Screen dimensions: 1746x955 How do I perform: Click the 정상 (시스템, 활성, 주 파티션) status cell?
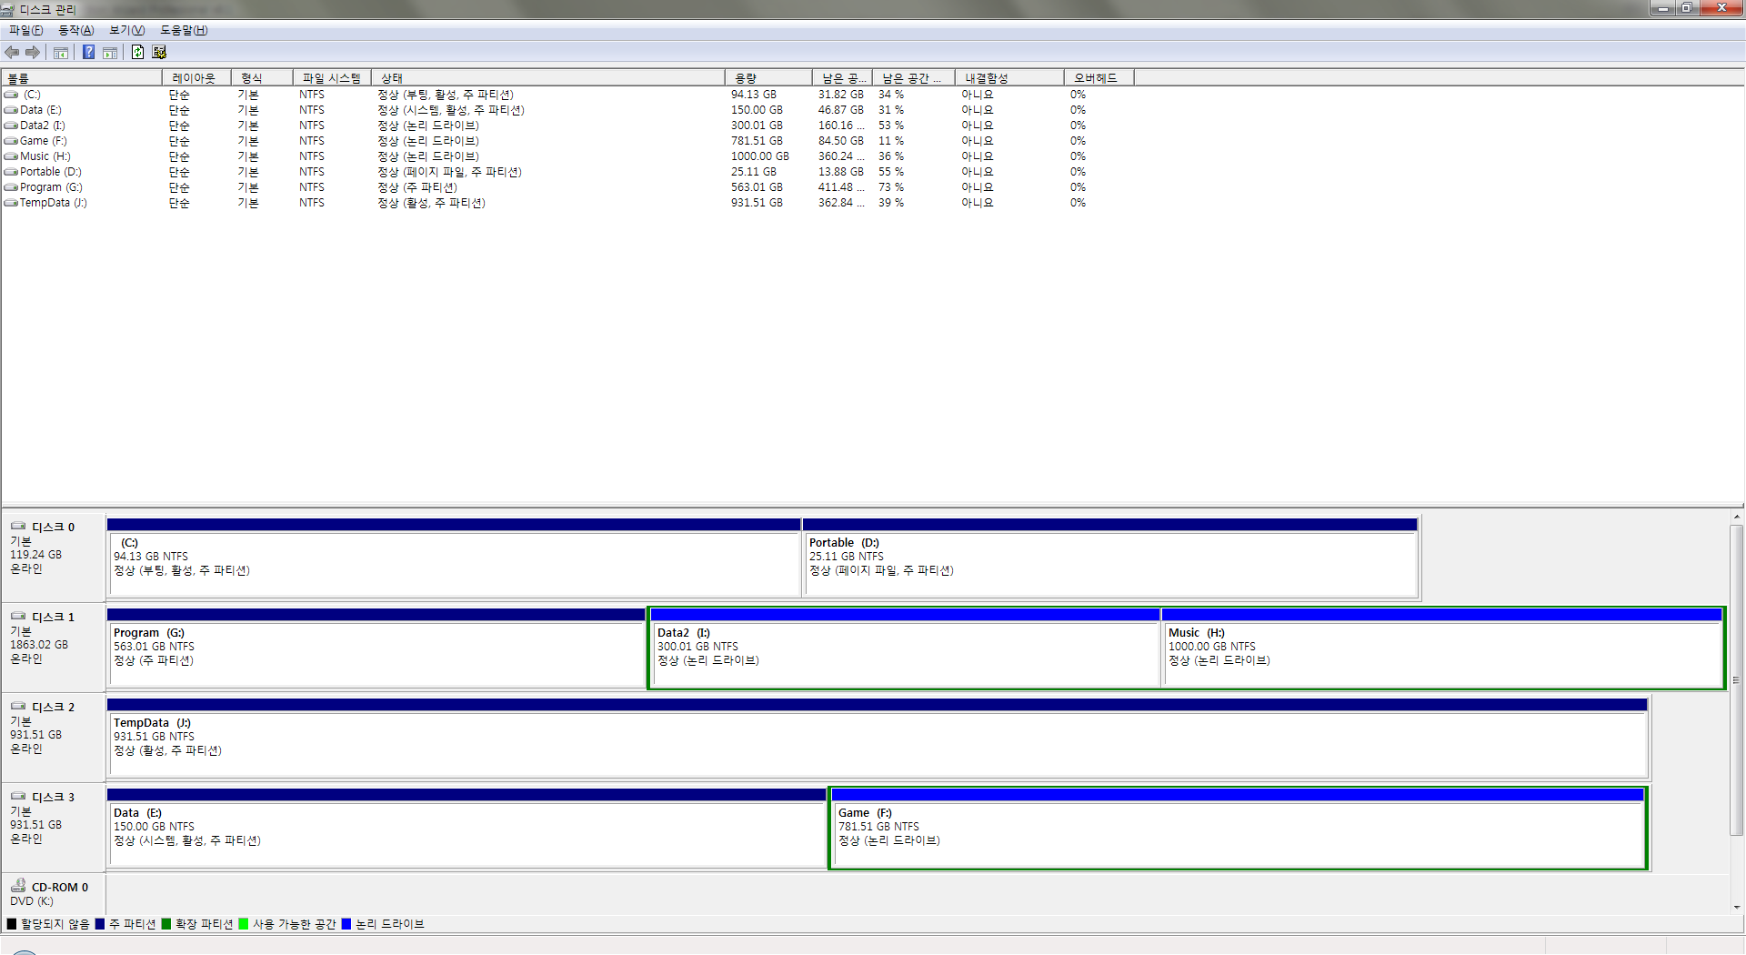pos(451,110)
